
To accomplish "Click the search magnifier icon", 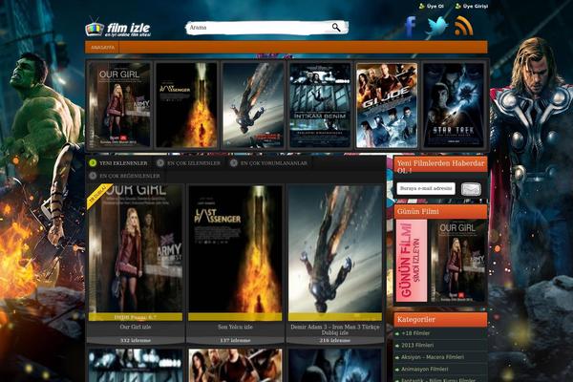I will [336, 28].
